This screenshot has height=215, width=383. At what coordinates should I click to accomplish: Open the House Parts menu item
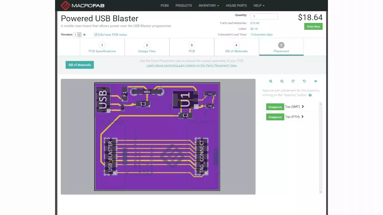pyautogui.click(x=236, y=5)
